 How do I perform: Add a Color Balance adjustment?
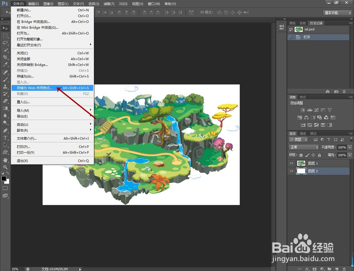click(306, 117)
